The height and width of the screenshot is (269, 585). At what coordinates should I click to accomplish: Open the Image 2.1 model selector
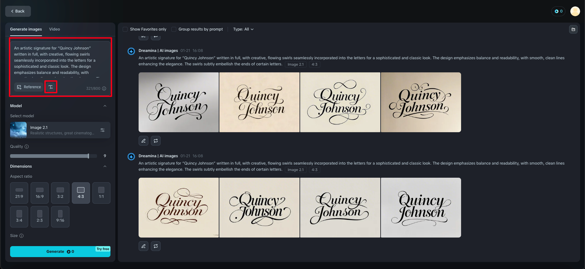point(60,130)
